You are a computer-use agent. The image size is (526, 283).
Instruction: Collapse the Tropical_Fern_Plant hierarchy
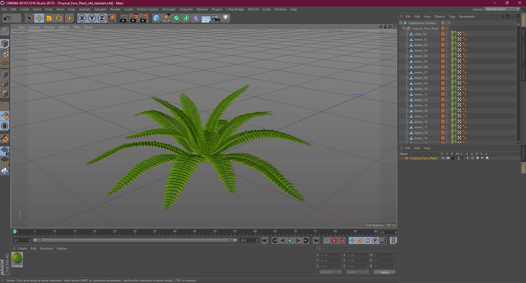tap(404, 29)
